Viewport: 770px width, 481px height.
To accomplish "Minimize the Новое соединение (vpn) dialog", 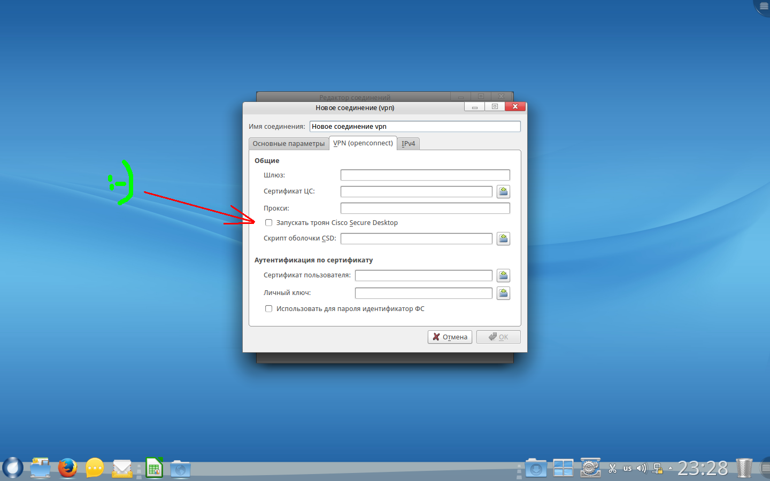I will pos(474,107).
